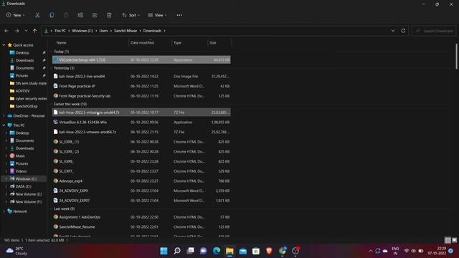Viewport: 459px width, 258px height.
Task: Open Pictures under Quick access
Action: pyautogui.click(x=22, y=75)
